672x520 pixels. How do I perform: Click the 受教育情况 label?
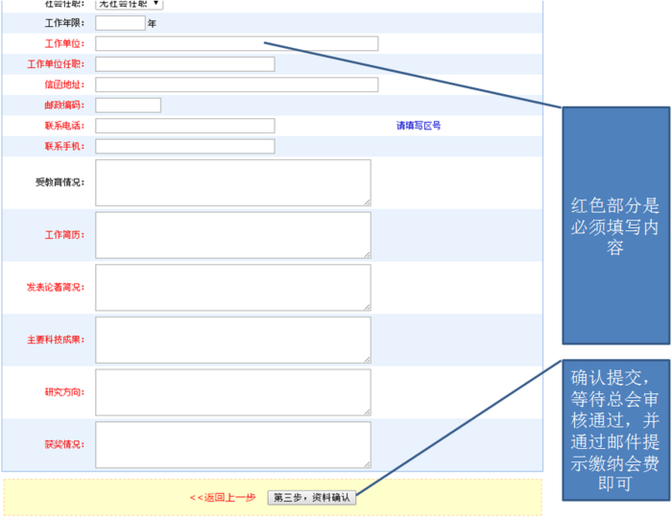(x=60, y=182)
